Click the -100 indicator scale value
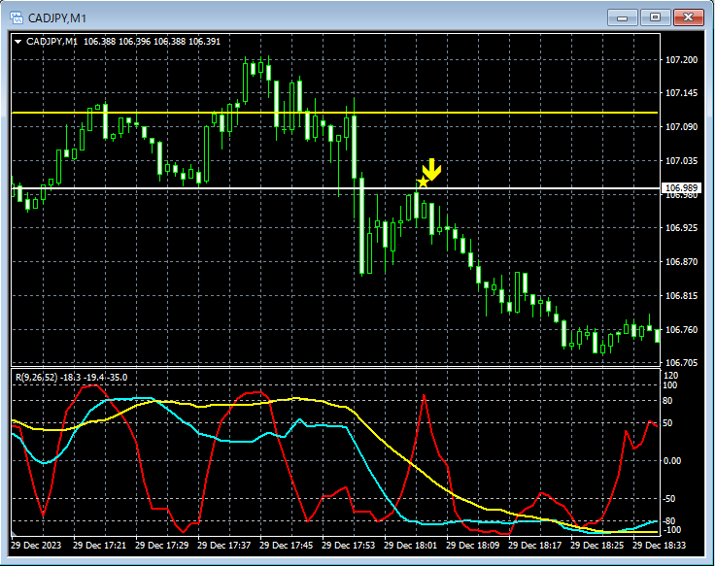The width and height of the screenshot is (716, 566). click(x=671, y=530)
